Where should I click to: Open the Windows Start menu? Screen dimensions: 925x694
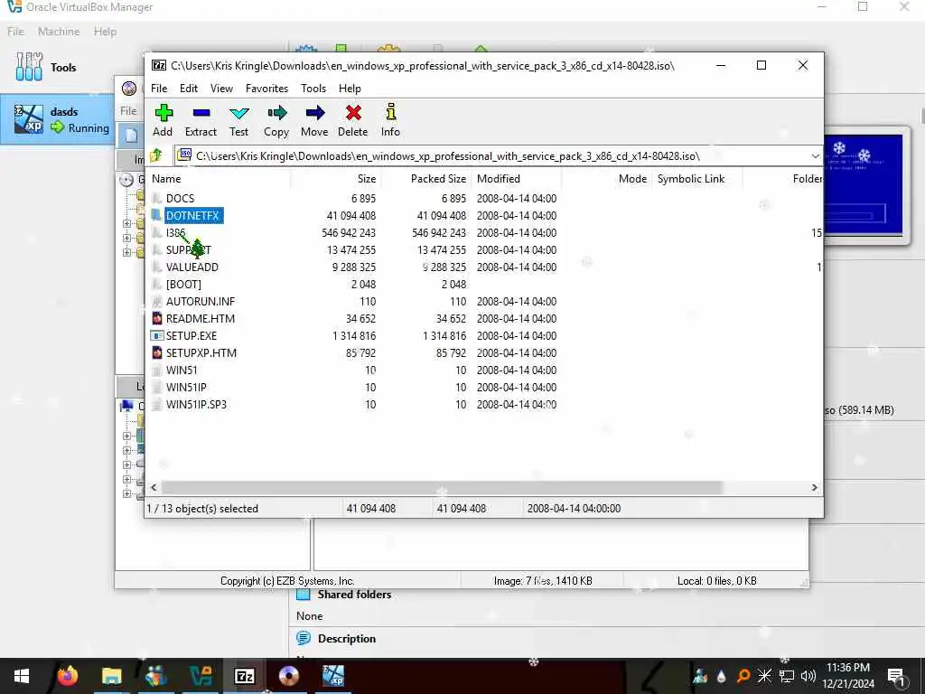22,676
